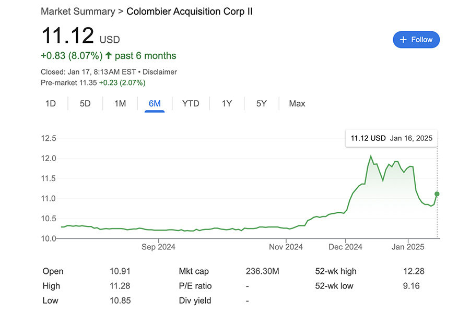470x313 pixels.
Task: View the 5Y price history
Action: click(x=261, y=103)
